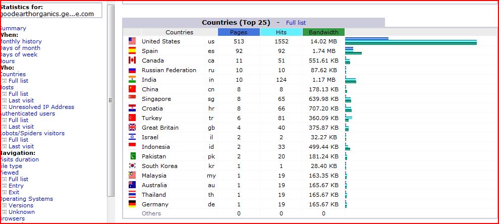
Task: Open Full list under Robots/Spiders visitors
Action: (x=19, y=140)
